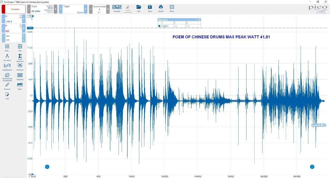Toggle the Arrestato run/stop button
This screenshot has width=330, height=178.
pos(14,9)
